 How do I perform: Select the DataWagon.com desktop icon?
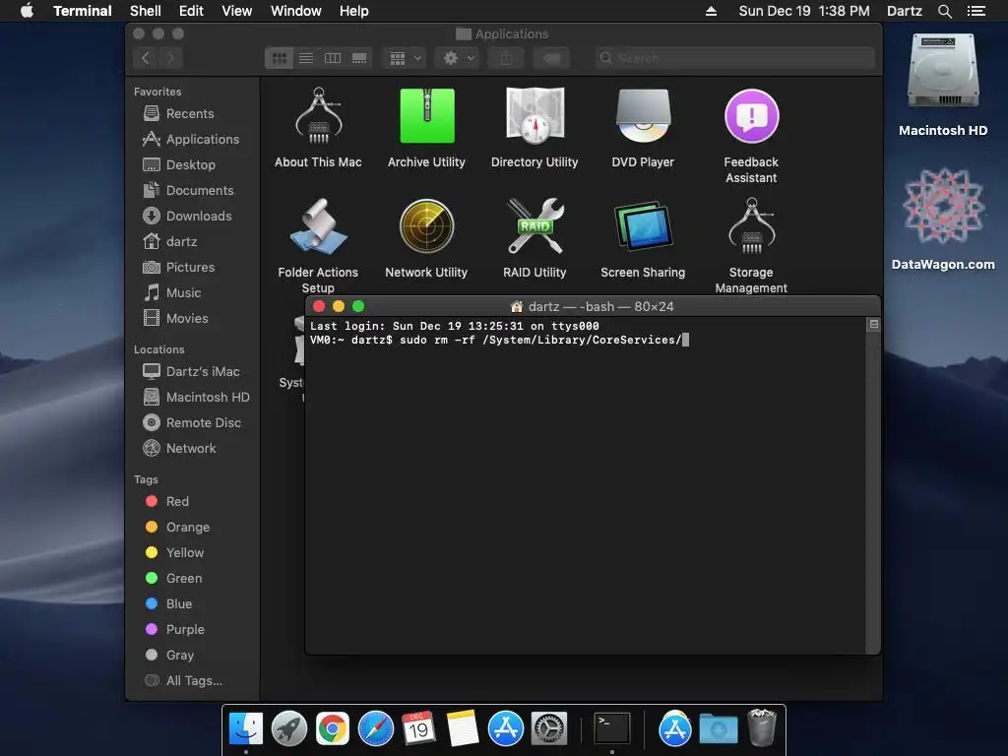[x=943, y=206]
